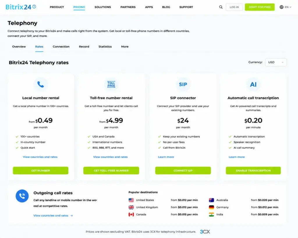
Task: Click the No per-user fees feature text
Action: click(174, 142)
